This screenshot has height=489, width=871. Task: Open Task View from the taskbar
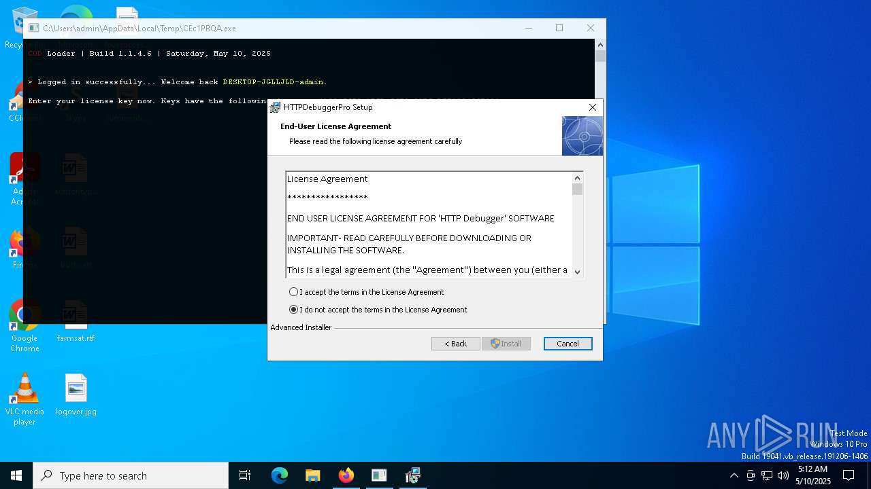(245, 475)
